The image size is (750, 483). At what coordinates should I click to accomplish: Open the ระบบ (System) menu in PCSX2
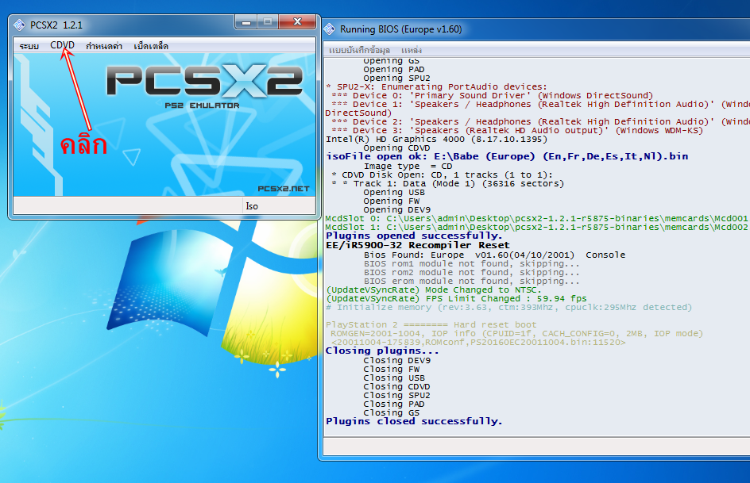tap(29, 46)
